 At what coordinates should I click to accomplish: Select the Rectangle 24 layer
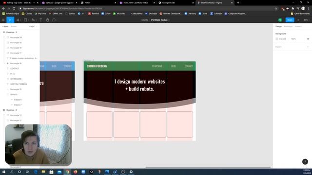pos(16,37)
